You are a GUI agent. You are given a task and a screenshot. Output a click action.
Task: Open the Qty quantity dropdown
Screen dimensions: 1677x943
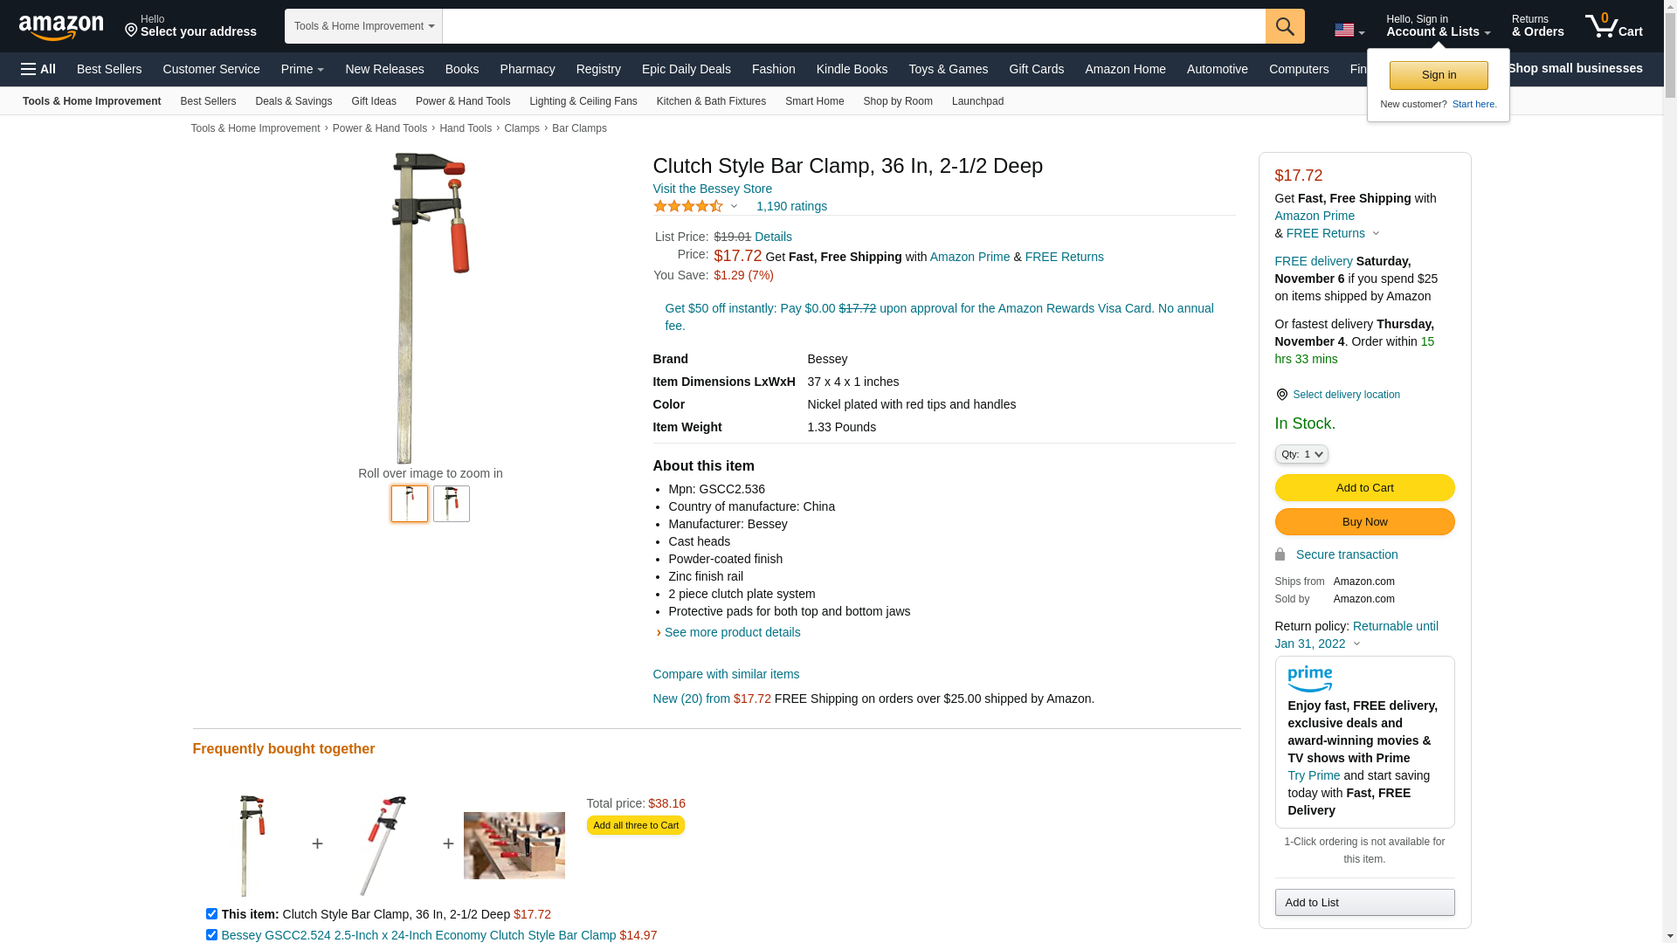pos(1301,454)
